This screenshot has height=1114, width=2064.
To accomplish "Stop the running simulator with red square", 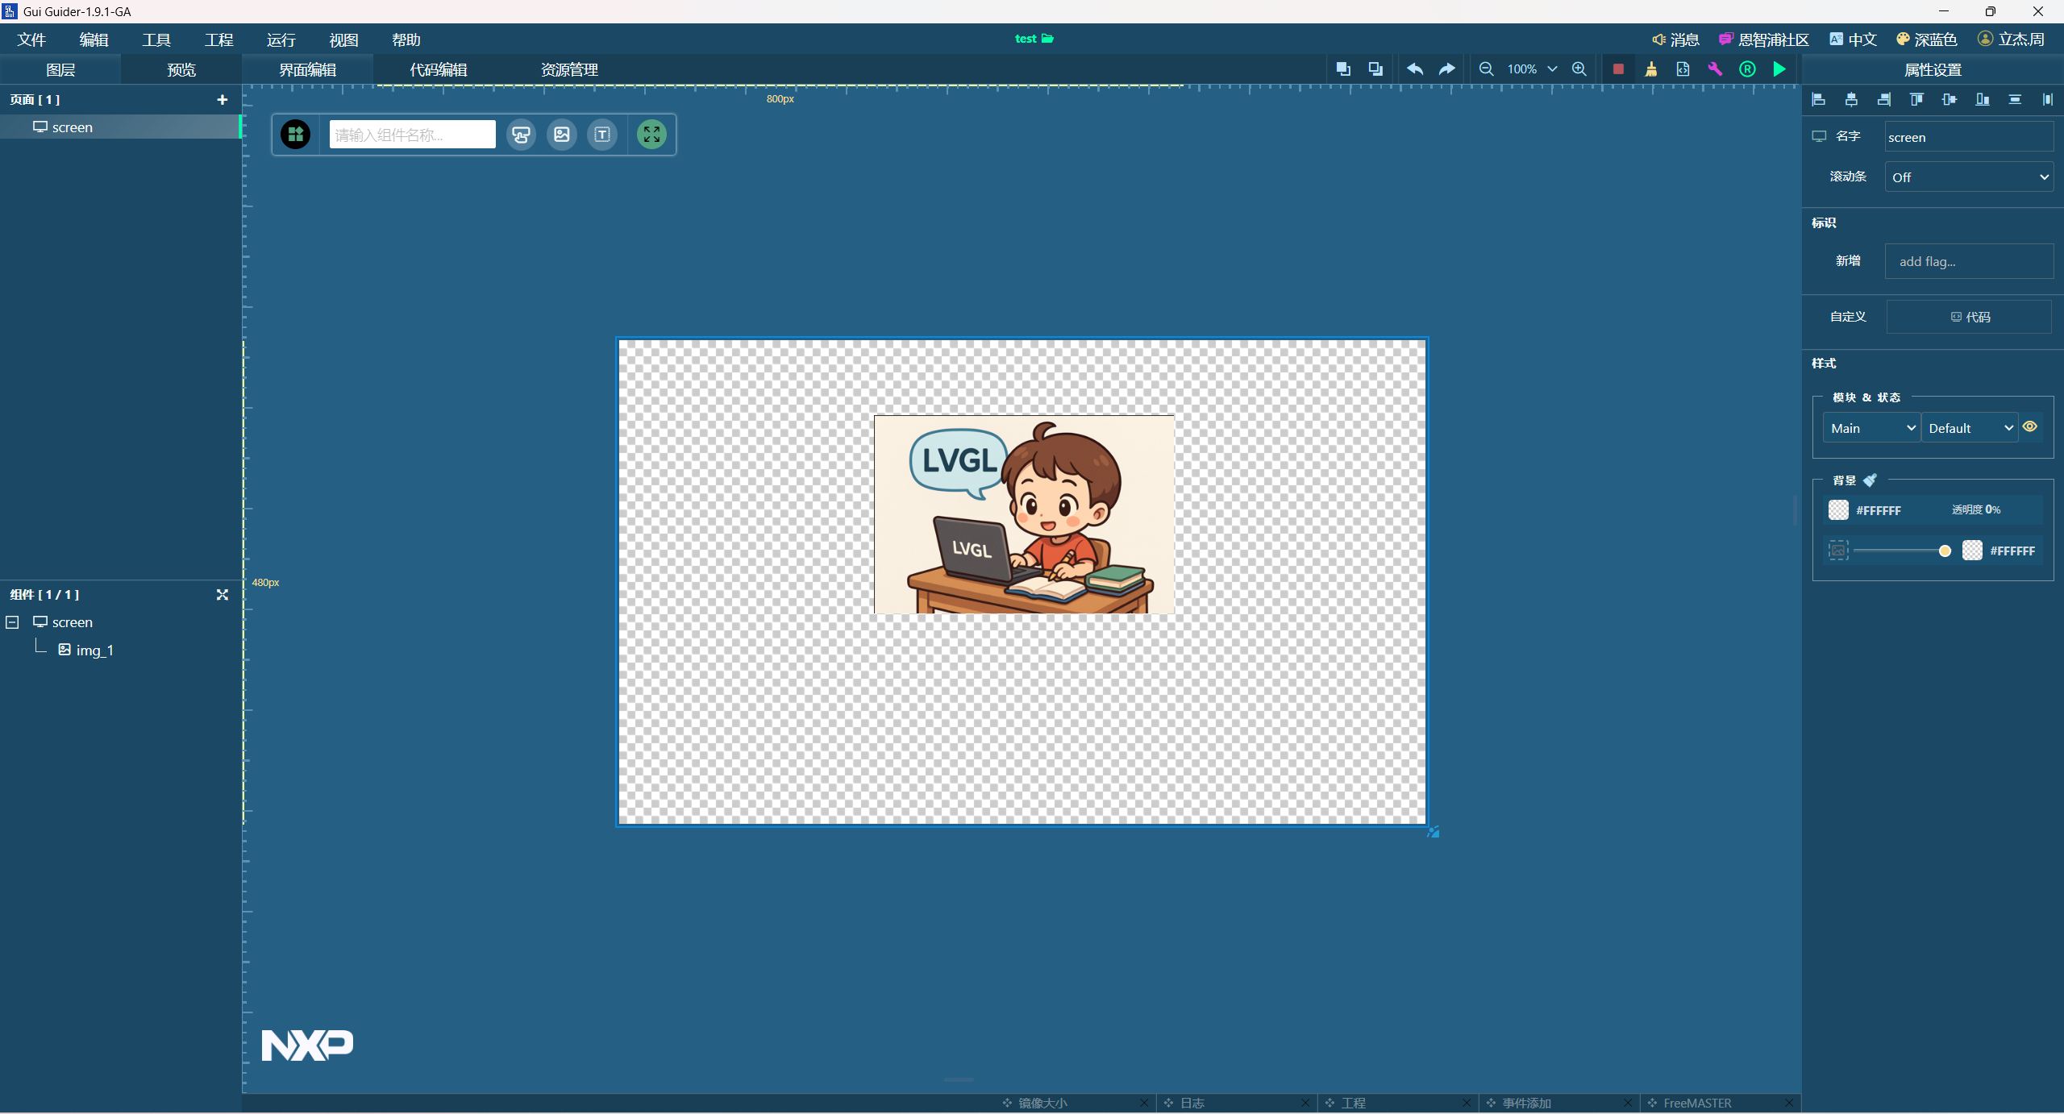I will point(1618,69).
